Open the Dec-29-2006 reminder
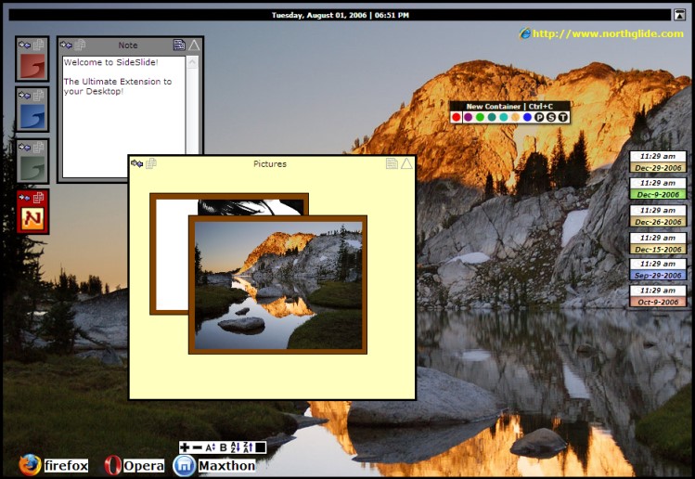The image size is (695, 479). click(658, 162)
